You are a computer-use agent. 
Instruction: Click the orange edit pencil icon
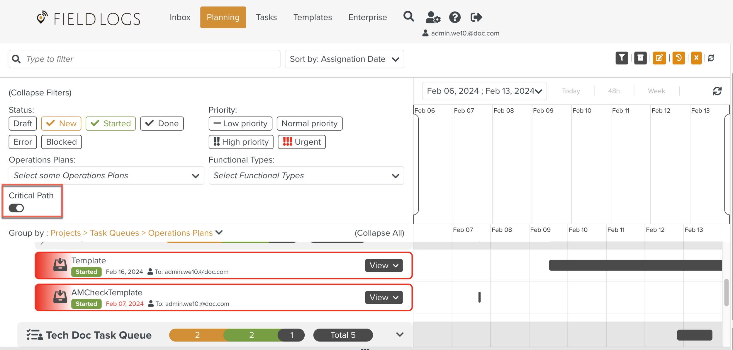pos(659,58)
